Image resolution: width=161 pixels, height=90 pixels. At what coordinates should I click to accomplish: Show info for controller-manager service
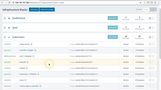pos(35,50)
